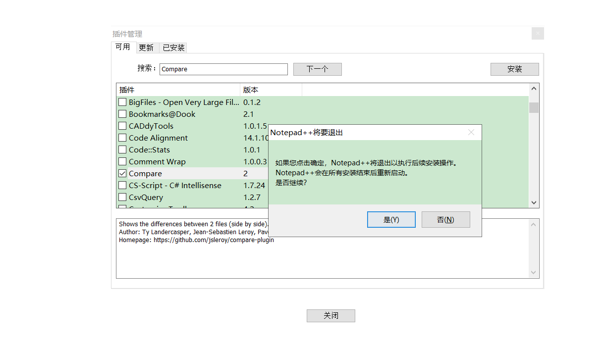Viewport: 605px width, 348px height.
Task: Click the CADdyTools plugin name
Action: (x=151, y=126)
